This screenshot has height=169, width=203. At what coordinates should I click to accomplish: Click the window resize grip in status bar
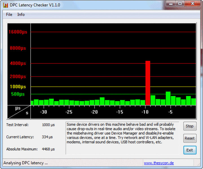[198, 164]
